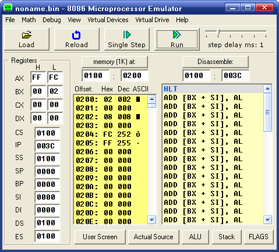Click the DX low byte field
279x252 pixels.
55,118
